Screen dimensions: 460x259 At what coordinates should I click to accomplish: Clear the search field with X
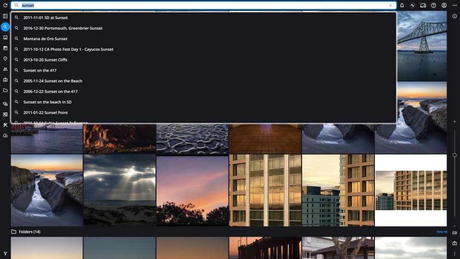click(391, 5)
